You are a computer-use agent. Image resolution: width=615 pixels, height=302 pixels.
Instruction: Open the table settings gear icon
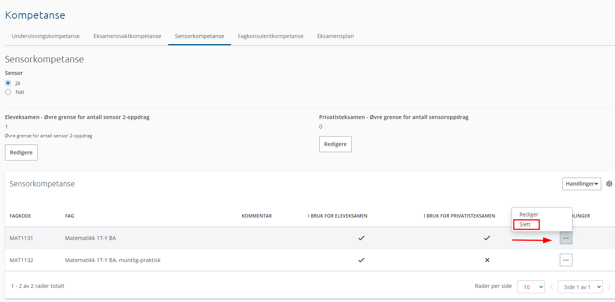coord(609,184)
